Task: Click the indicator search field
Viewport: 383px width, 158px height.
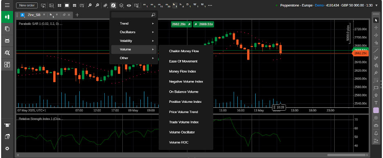Action: point(133,15)
